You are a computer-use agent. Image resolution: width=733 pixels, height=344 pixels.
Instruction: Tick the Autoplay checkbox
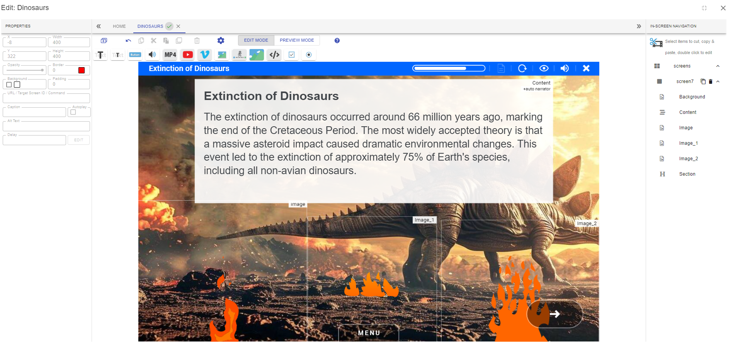click(73, 112)
